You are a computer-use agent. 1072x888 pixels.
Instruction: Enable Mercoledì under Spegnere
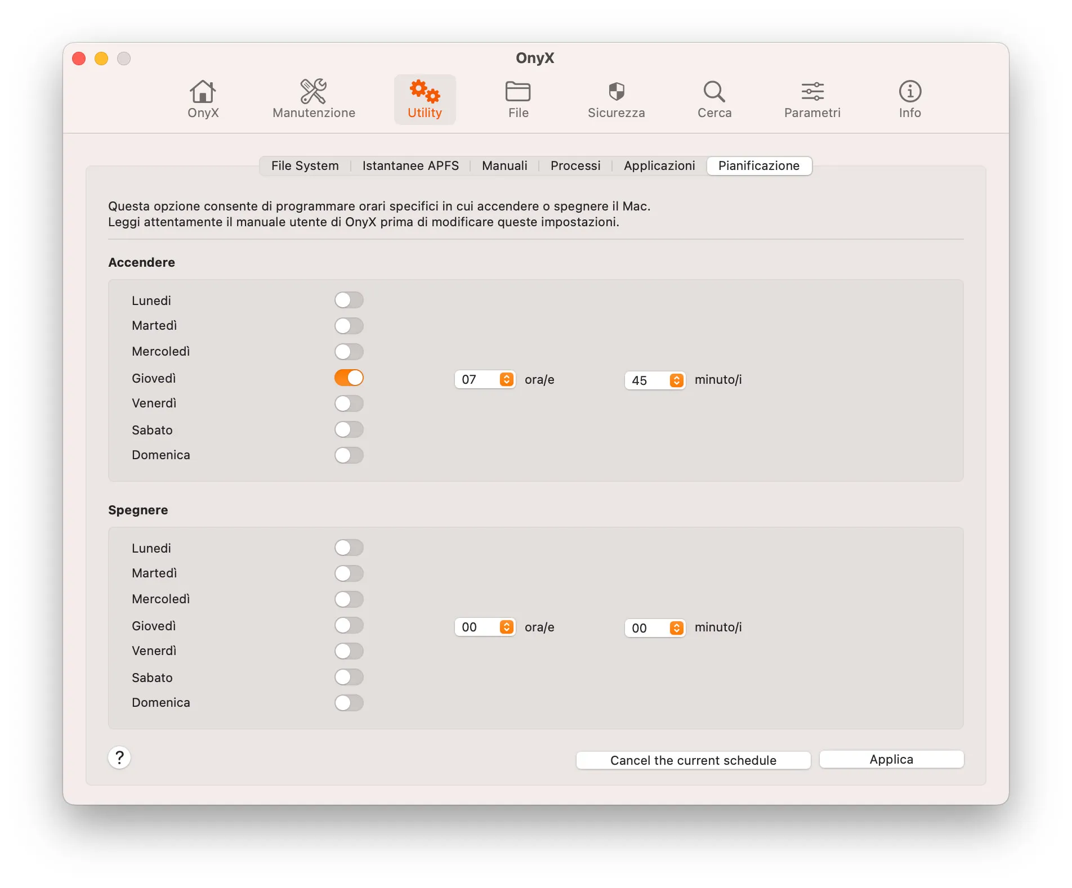349,599
